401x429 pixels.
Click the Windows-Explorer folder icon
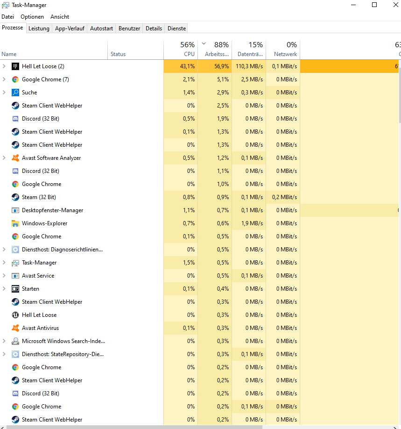tap(15, 223)
